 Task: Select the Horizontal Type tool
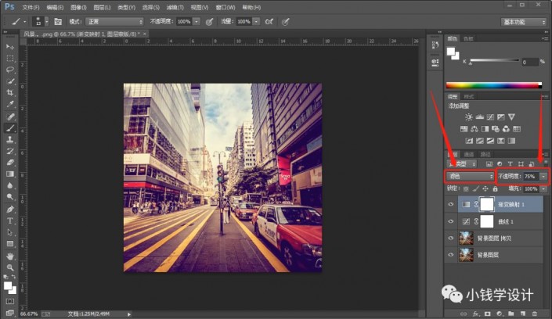click(x=11, y=220)
